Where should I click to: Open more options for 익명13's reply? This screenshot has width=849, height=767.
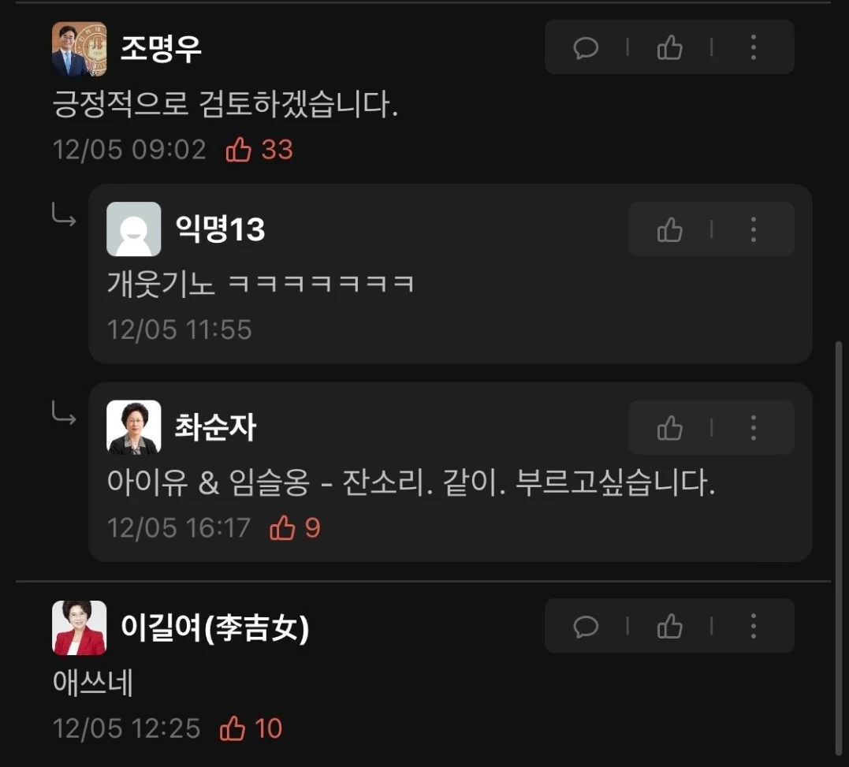click(753, 229)
